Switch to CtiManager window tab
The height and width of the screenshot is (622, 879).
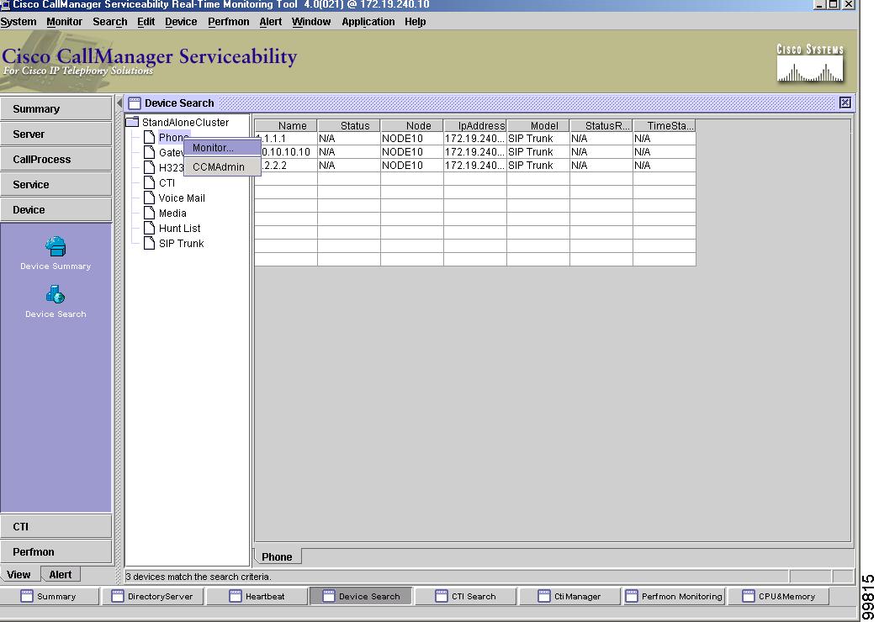coord(569,596)
